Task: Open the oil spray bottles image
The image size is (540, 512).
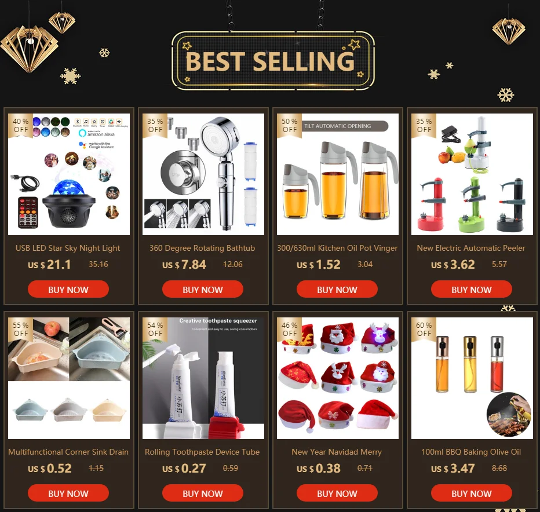Action: pyautogui.click(x=472, y=378)
